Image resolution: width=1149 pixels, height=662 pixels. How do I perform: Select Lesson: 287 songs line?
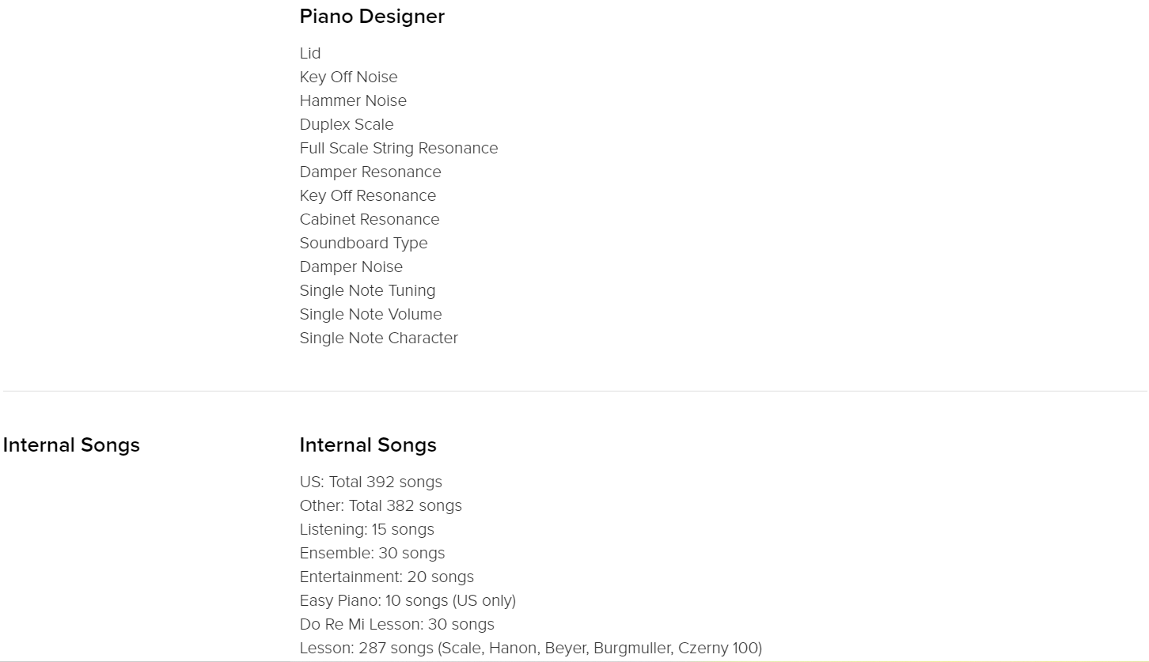point(531,648)
